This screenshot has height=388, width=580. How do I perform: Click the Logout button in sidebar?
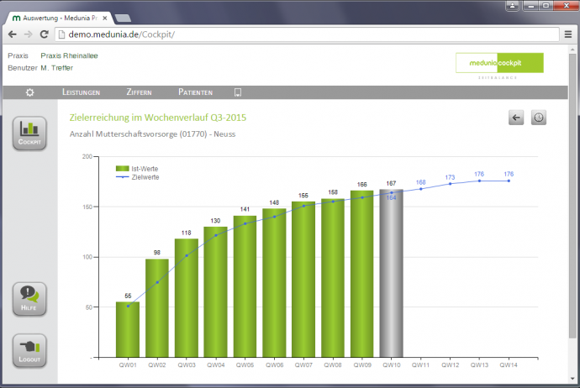[x=29, y=349]
